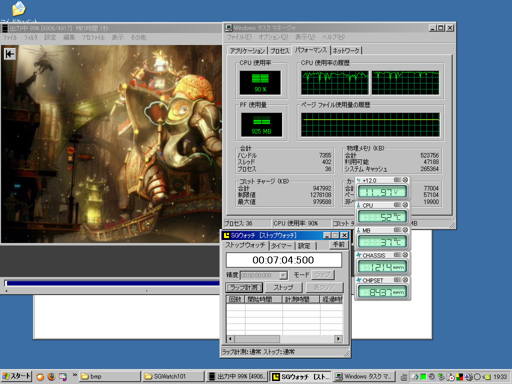Click the 19:33 clock in the tray
Screen dimensions: 512x384
[500, 377]
